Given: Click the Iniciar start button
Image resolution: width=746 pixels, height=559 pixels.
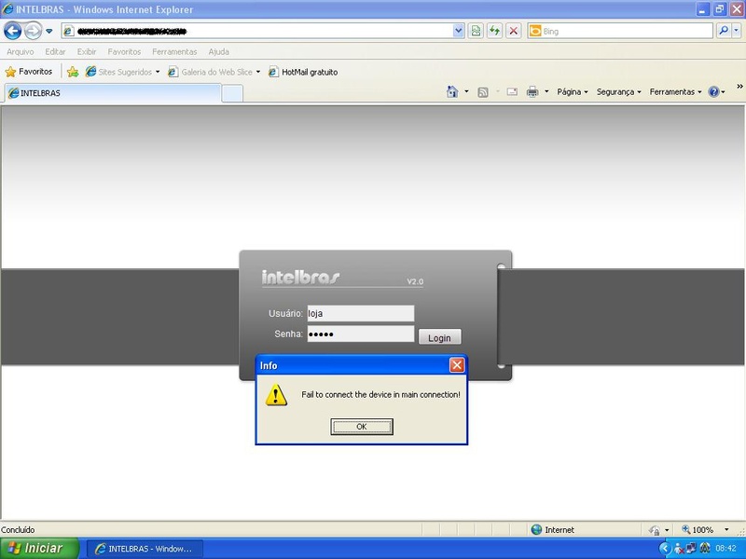Looking at the screenshot, I should click(39, 548).
